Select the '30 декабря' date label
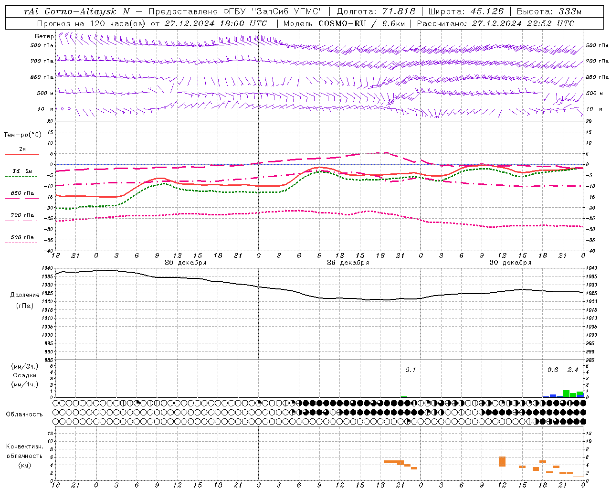The width and height of the screenshot is (611, 489). 510,263
